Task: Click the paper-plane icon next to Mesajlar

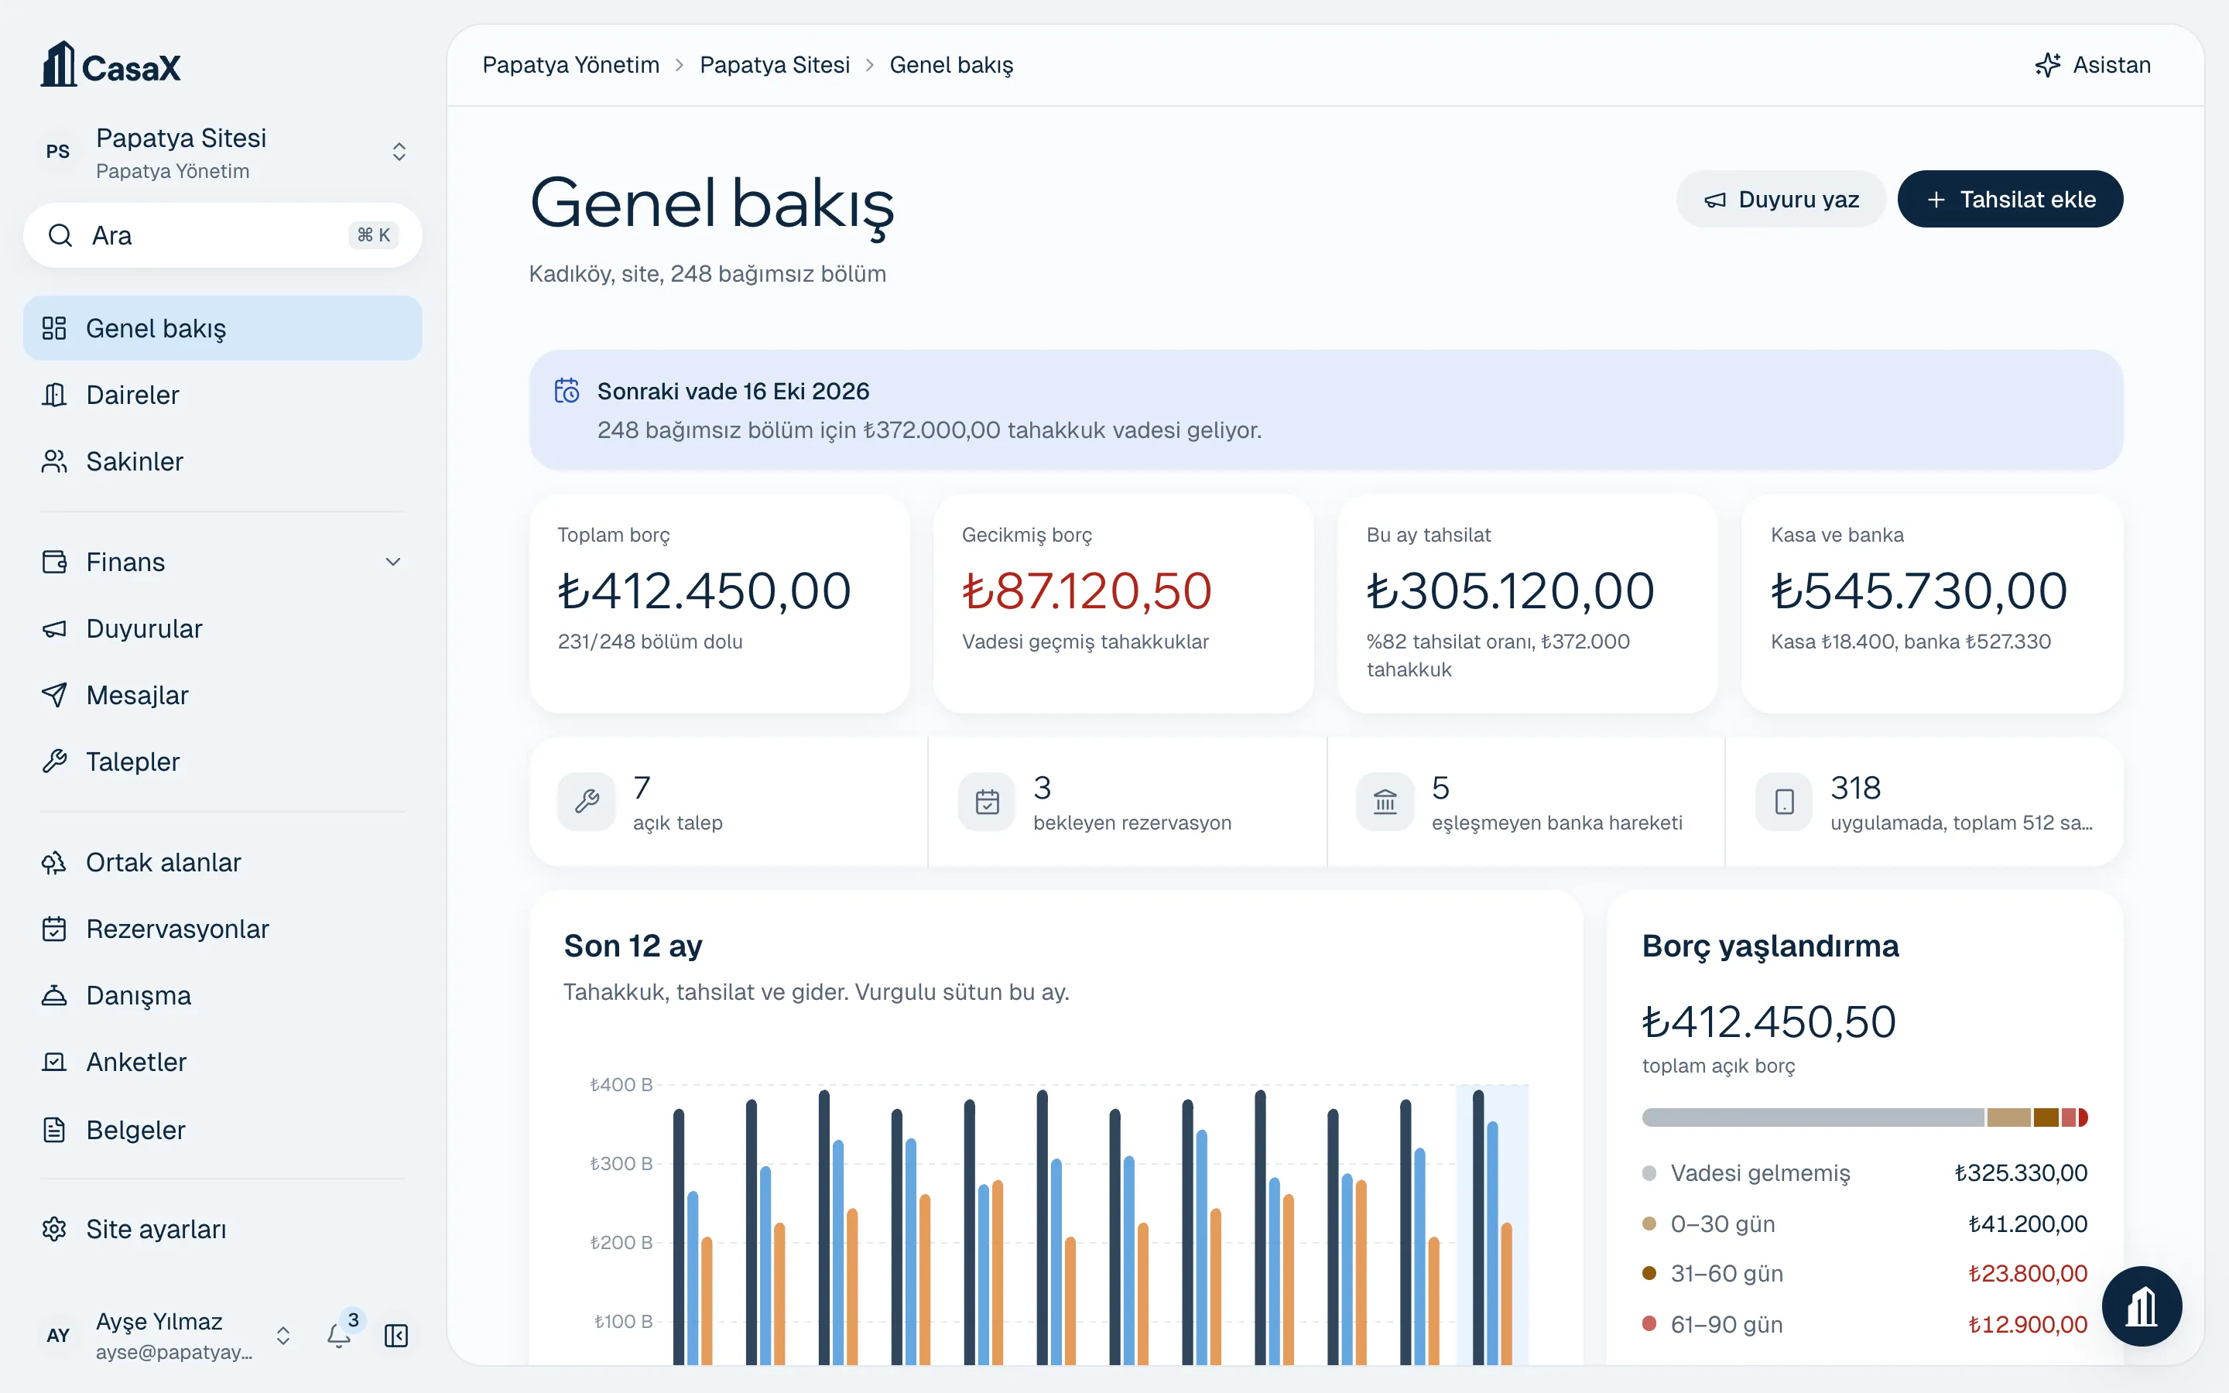Action: point(54,695)
